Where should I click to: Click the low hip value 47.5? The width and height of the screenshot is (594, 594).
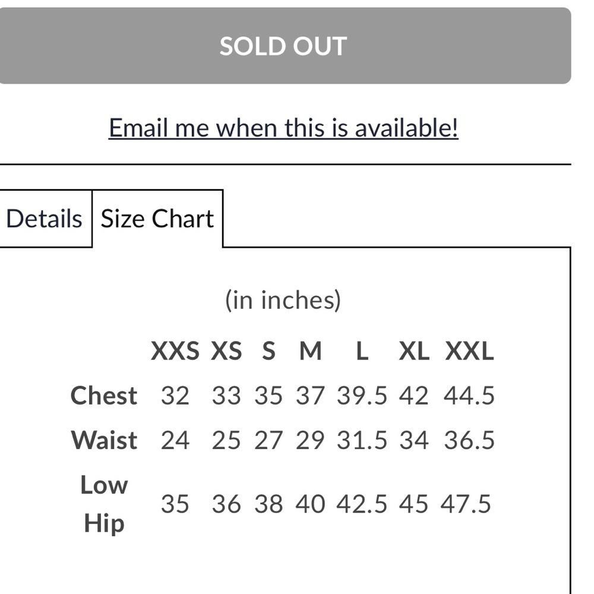point(466,504)
